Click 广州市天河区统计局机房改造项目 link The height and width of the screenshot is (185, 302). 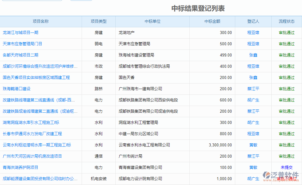pos(32,156)
